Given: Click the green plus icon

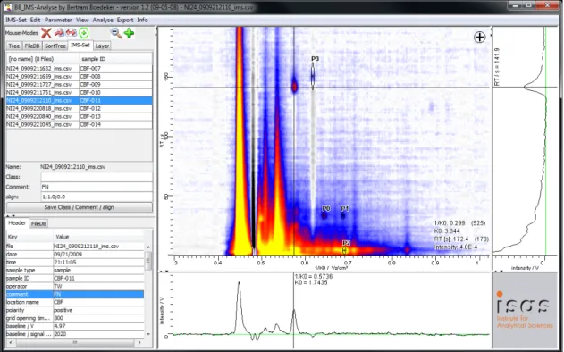Looking at the screenshot, I should coord(129,33).
